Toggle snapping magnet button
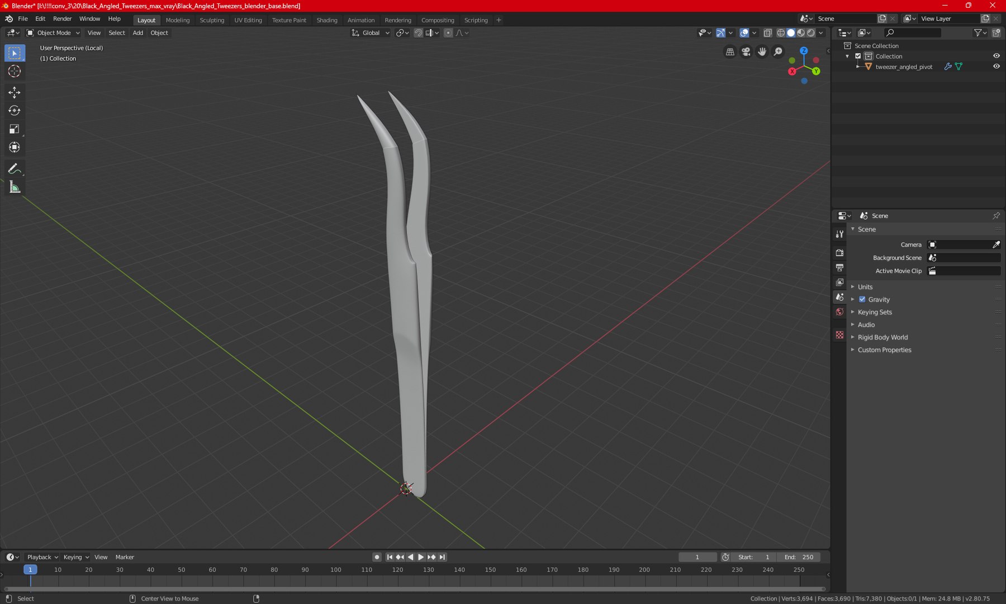The width and height of the screenshot is (1006, 604). (x=418, y=33)
